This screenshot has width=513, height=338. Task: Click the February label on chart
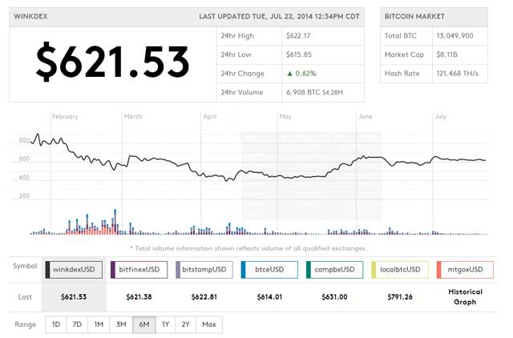click(x=65, y=116)
